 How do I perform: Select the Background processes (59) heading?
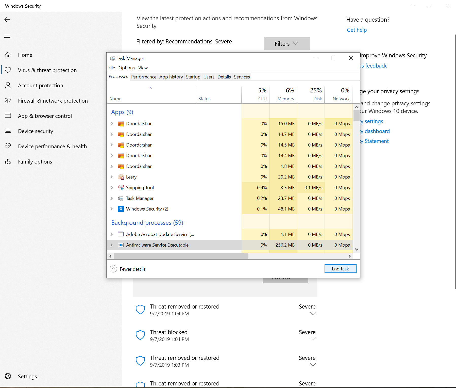click(147, 222)
